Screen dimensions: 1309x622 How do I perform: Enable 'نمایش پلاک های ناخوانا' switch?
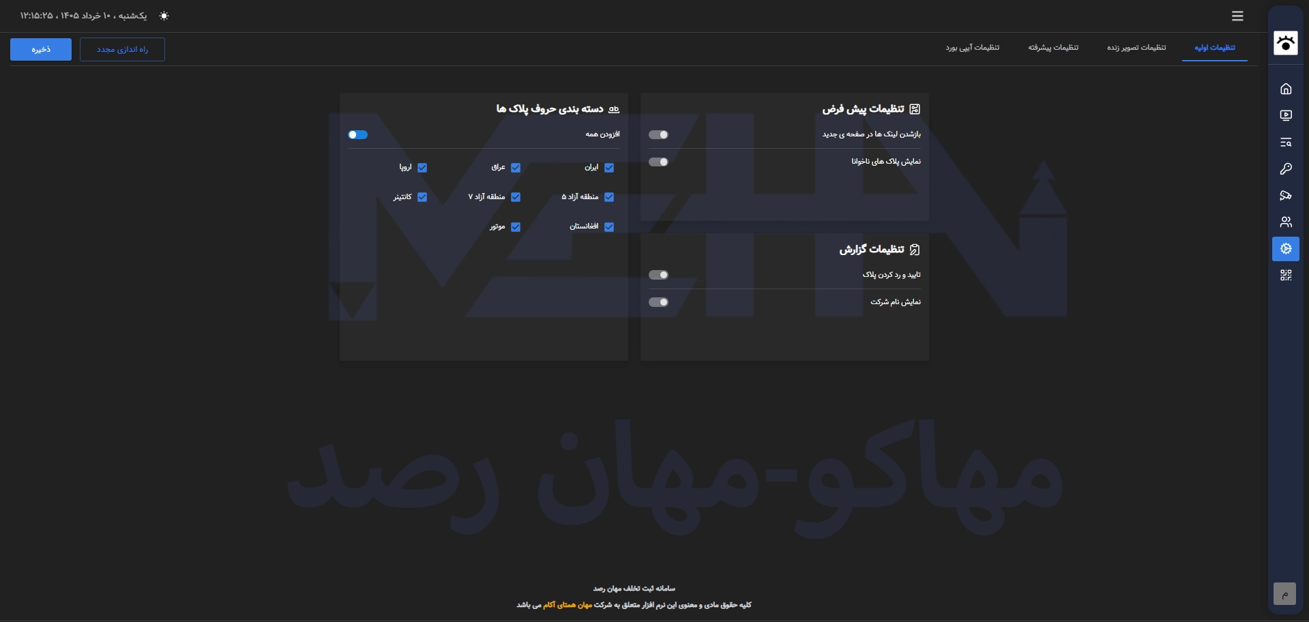658,162
